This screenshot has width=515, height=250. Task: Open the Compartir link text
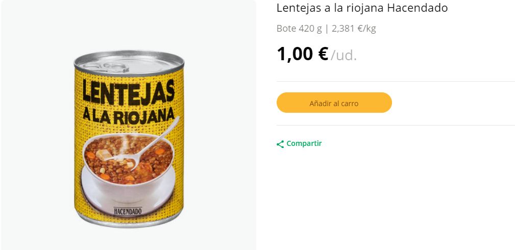304,143
